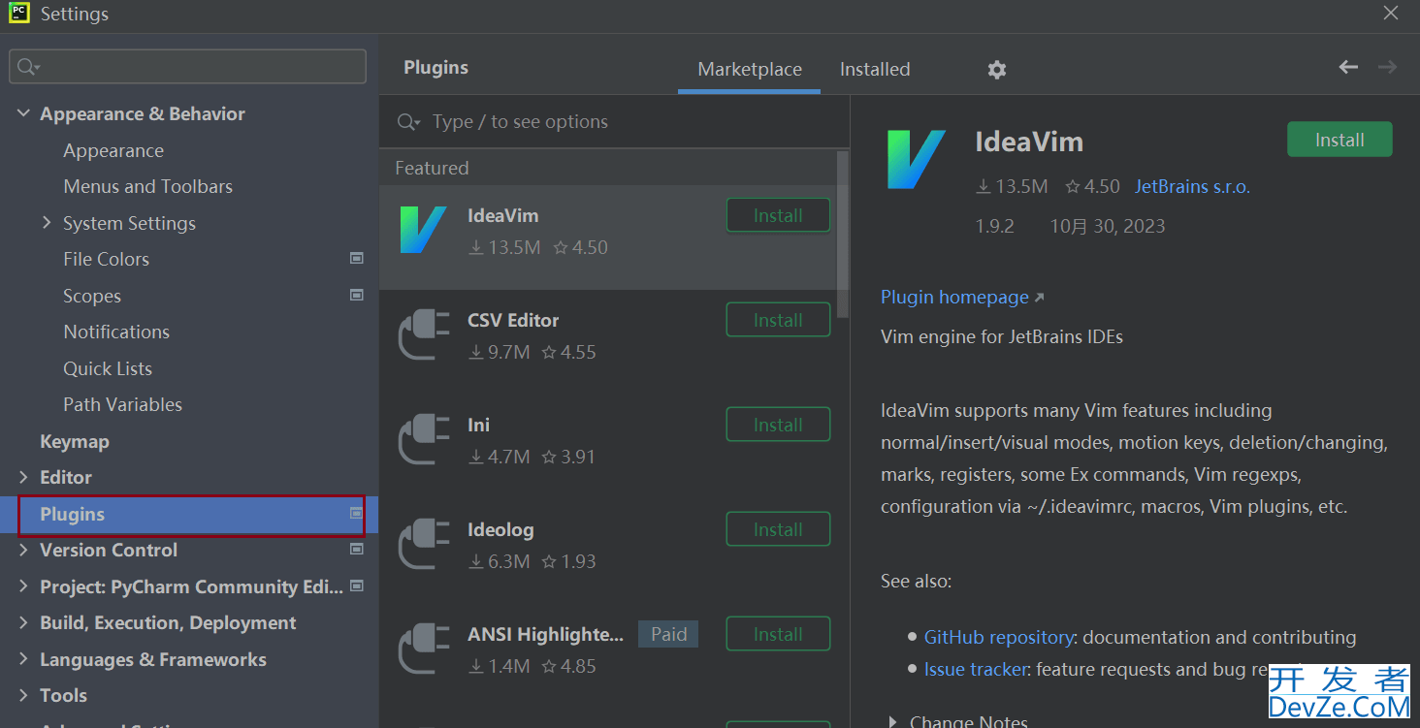Click the Plugins row settings icon
The image size is (1420, 728).
[x=356, y=513]
